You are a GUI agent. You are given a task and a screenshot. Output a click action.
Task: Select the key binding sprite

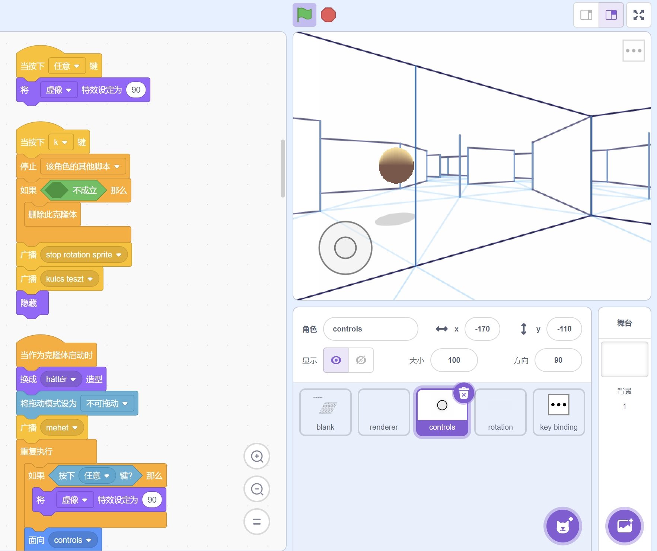point(558,412)
